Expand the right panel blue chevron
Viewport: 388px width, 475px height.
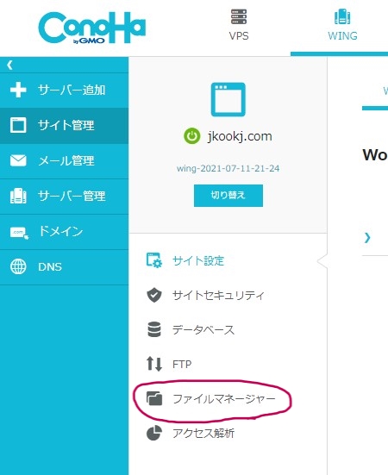(x=367, y=238)
